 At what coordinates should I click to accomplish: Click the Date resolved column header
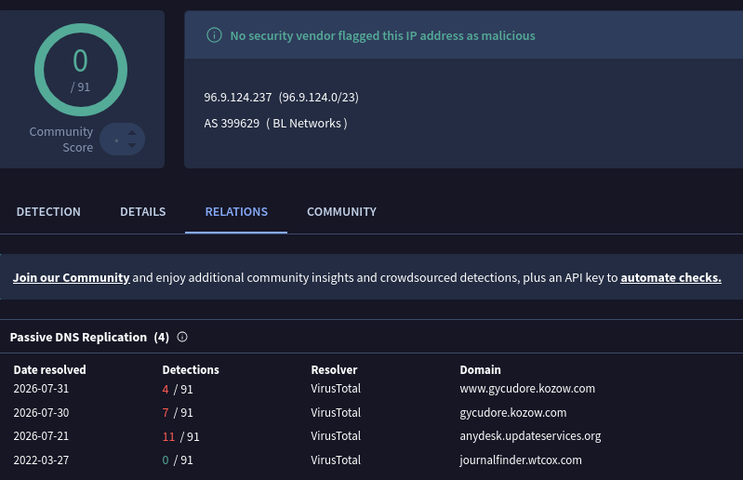50,369
